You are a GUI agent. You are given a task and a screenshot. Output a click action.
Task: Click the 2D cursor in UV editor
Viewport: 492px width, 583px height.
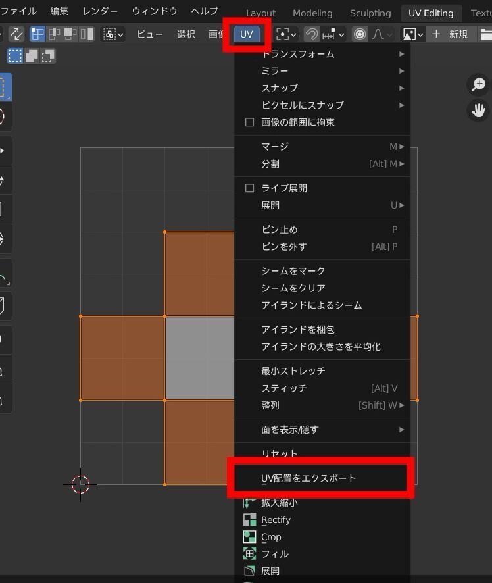pos(80,484)
